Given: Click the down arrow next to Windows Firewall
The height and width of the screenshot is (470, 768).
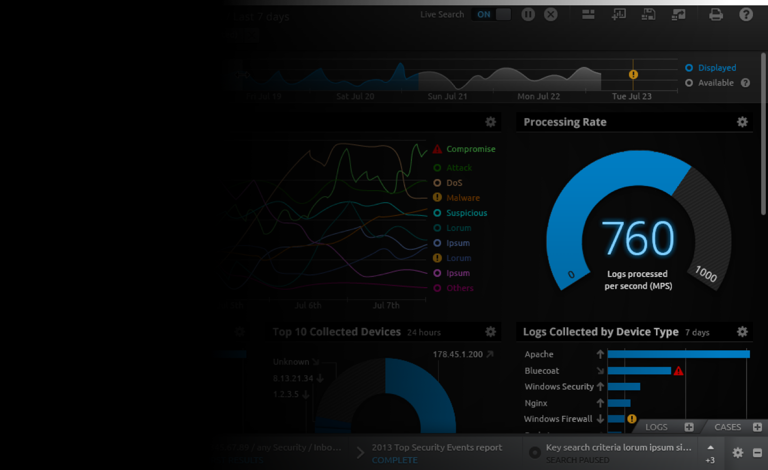Looking at the screenshot, I should coord(600,419).
